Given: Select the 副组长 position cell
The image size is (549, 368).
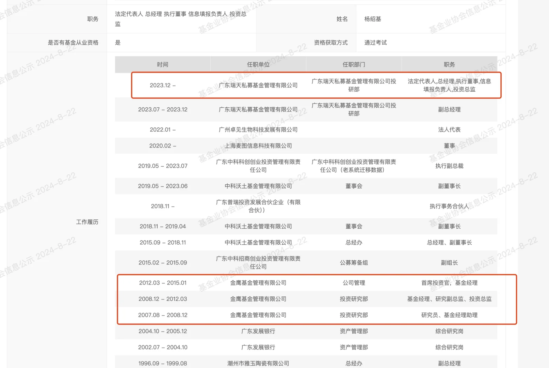Looking at the screenshot, I should 449,262.
